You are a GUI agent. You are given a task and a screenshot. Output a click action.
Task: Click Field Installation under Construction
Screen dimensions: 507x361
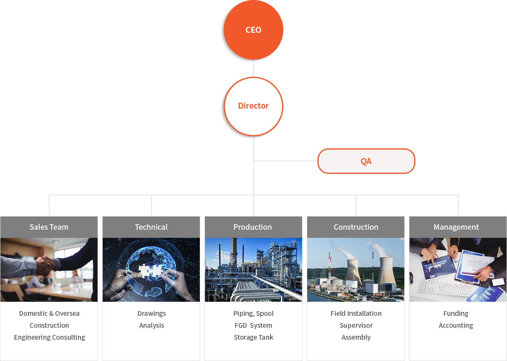point(356,313)
